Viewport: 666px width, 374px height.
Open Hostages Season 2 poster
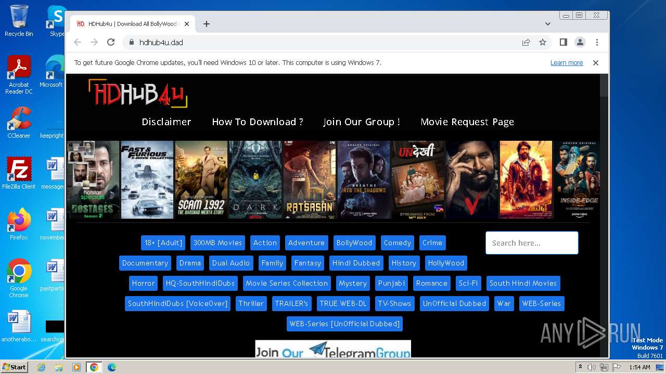(x=93, y=180)
